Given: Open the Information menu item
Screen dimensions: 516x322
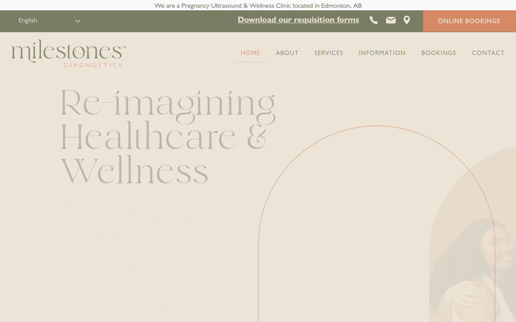Looking at the screenshot, I should [x=382, y=53].
